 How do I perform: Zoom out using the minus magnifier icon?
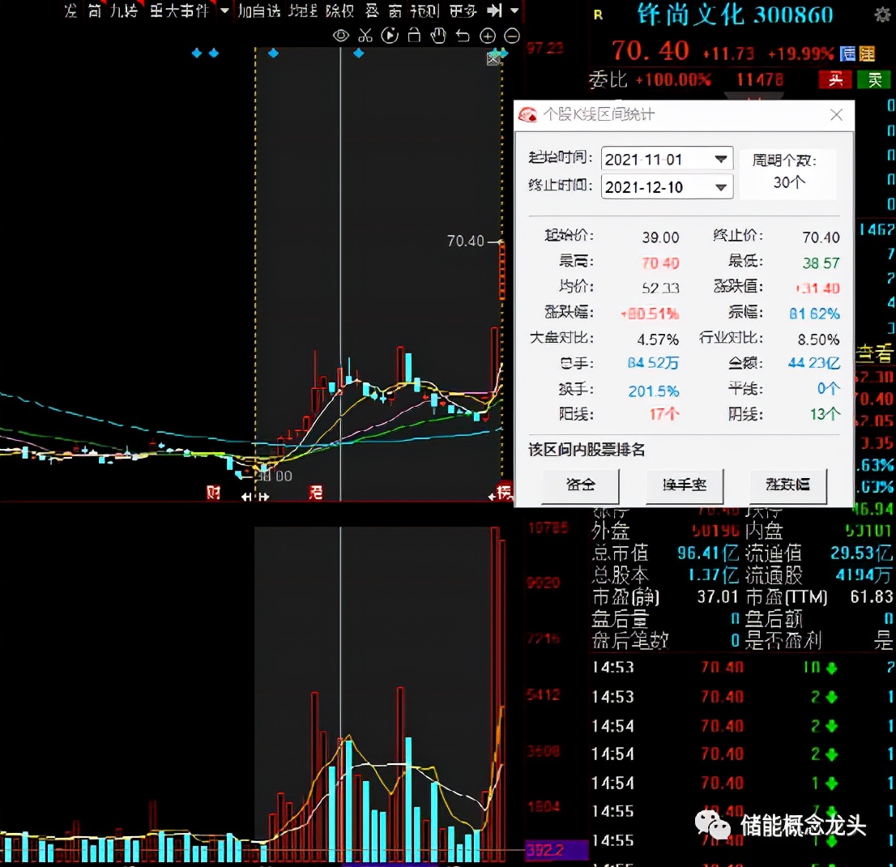(511, 36)
